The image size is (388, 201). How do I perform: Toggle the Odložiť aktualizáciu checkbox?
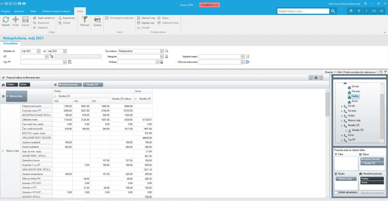337,193
